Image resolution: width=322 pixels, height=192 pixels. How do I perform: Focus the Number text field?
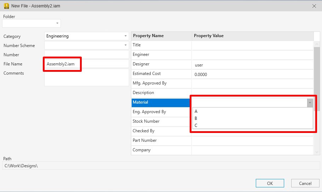[x=87, y=55]
